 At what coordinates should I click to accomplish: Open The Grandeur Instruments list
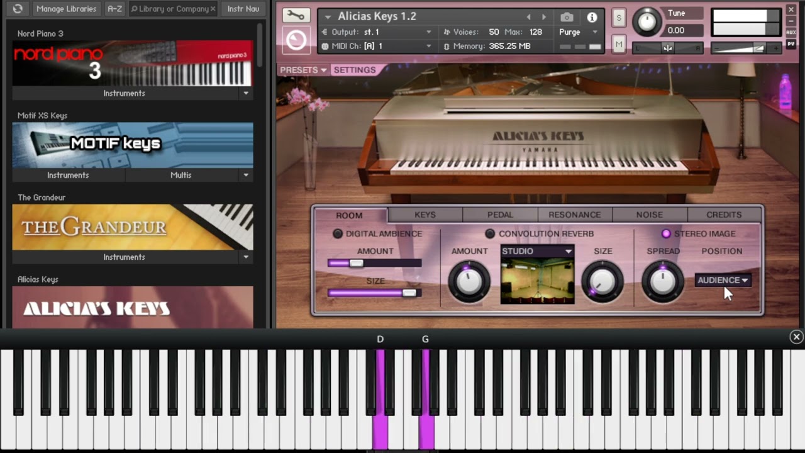tap(125, 257)
